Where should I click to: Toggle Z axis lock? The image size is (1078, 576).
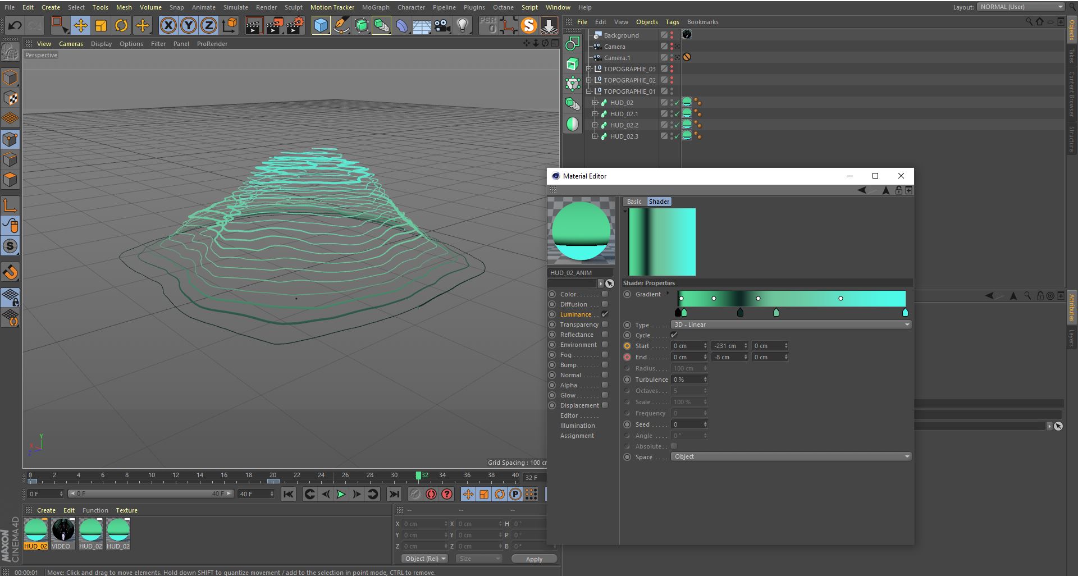(x=209, y=25)
